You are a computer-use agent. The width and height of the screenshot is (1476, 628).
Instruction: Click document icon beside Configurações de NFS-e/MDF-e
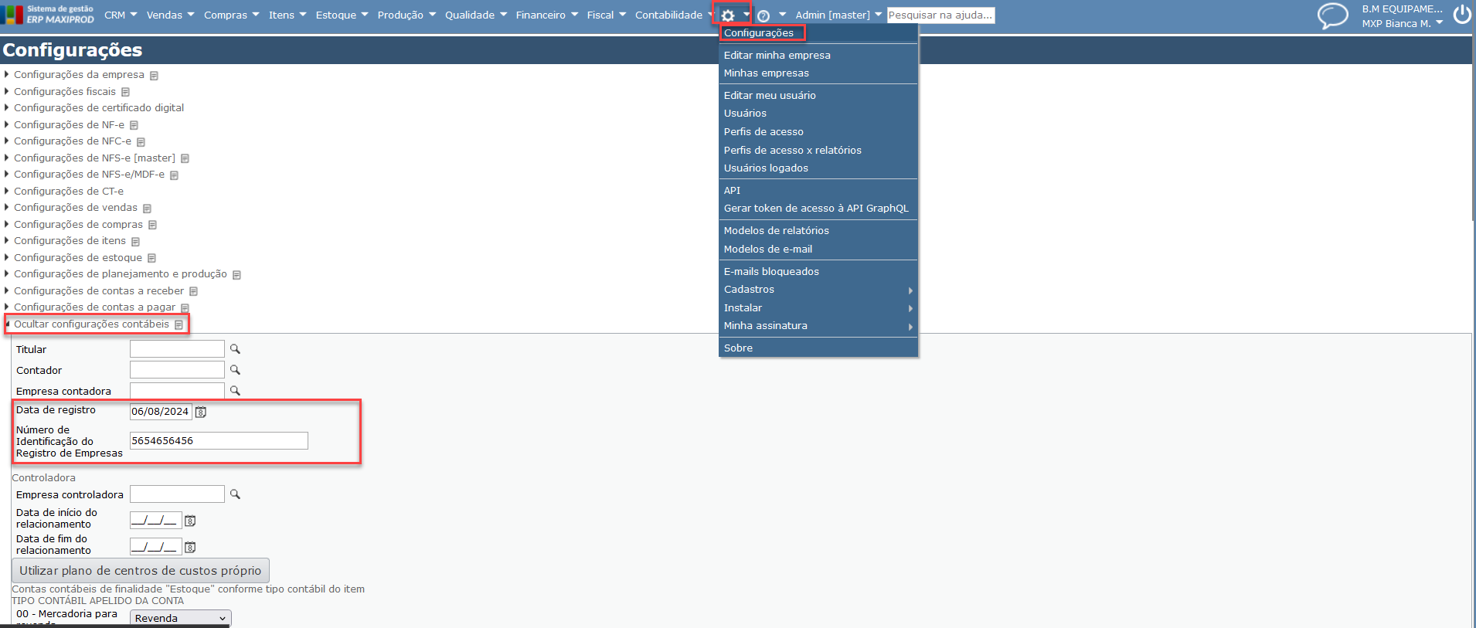coord(174,175)
